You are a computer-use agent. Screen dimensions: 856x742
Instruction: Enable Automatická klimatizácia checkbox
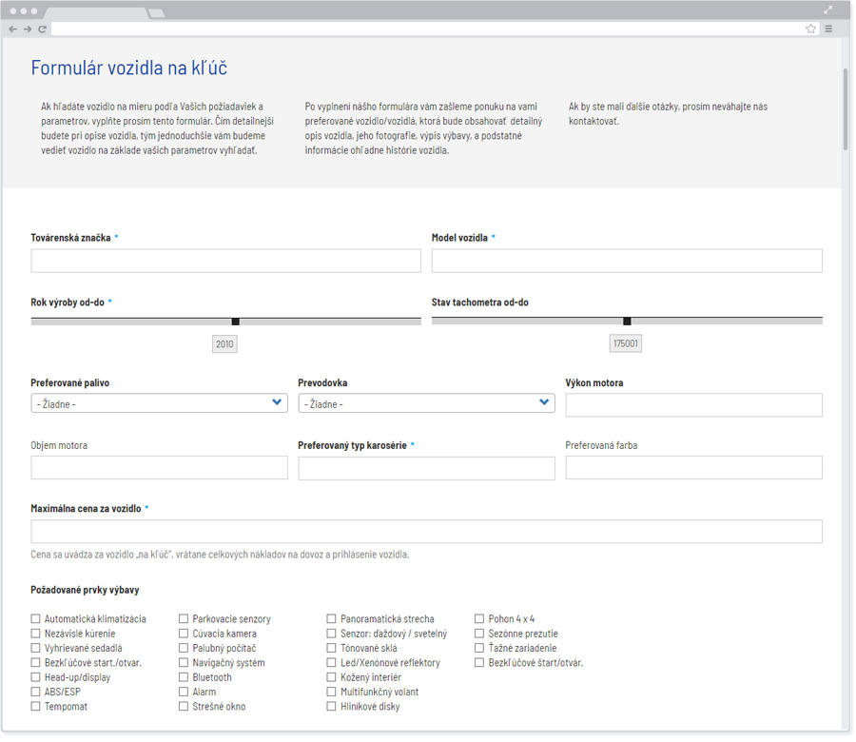click(x=36, y=619)
